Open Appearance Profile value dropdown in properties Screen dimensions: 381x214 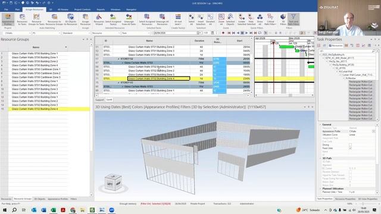click(373, 131)
